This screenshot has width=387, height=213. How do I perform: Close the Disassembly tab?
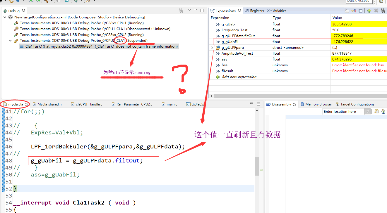point(295,104)
